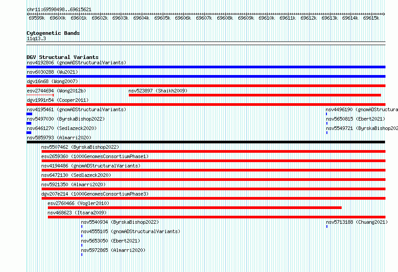Screen dimensions: 398x272
Task: Click the DGV Structural Variants track title
Action: (x=63, y=57)
